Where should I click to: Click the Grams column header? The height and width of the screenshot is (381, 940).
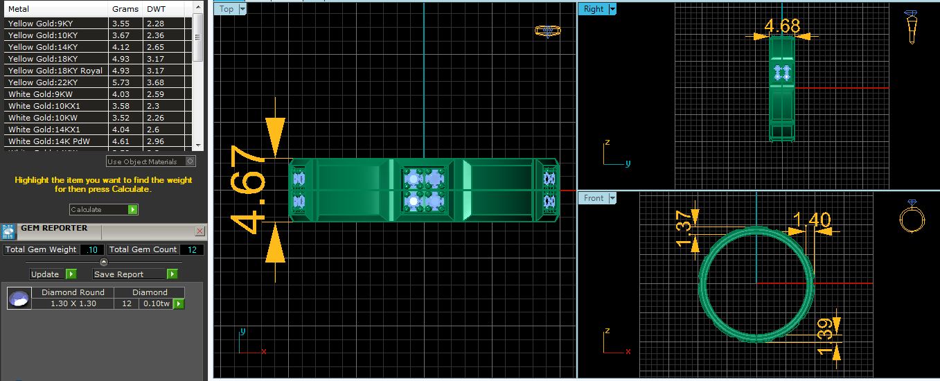pyautogui.click(x=125, y=9)
